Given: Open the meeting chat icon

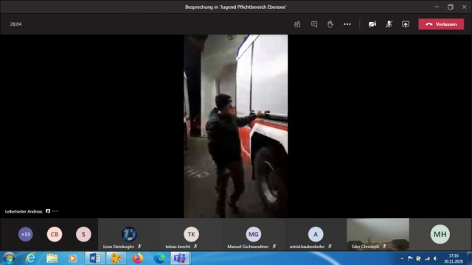Looking at the screenshot, I should pos(314,24).
